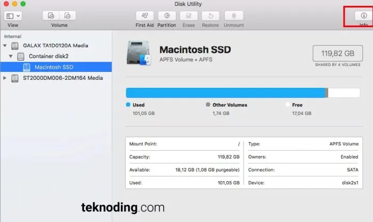Click the Mount Point row
The width and height of the screenshot is (373, 222).
(x=184, y=144)
